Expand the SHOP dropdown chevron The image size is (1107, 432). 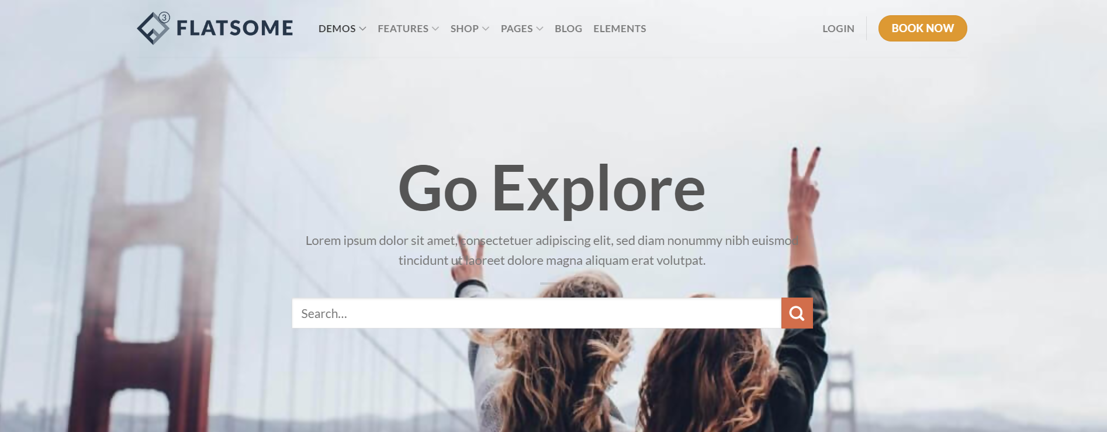(486, 29)
